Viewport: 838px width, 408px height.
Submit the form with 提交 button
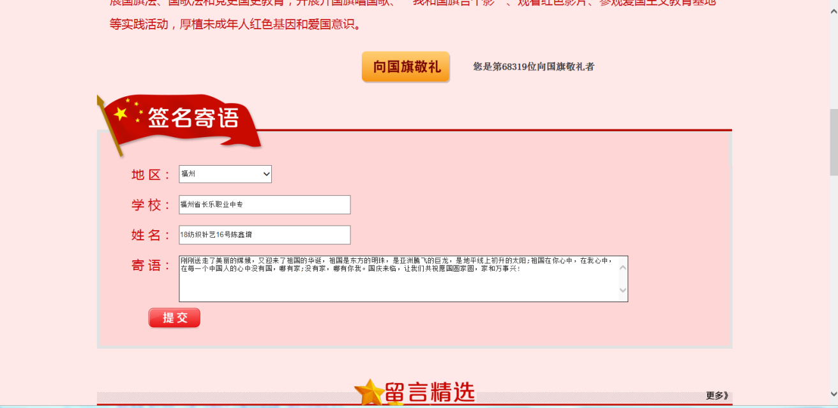pyautogui.click(x=174, y=317)
